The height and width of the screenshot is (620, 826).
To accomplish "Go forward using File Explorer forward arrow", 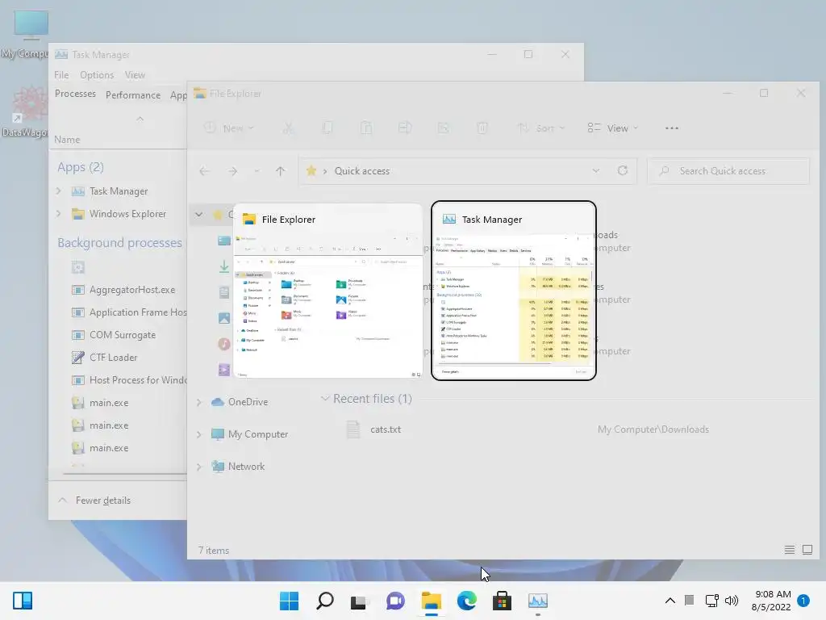I will pos(232,171).
